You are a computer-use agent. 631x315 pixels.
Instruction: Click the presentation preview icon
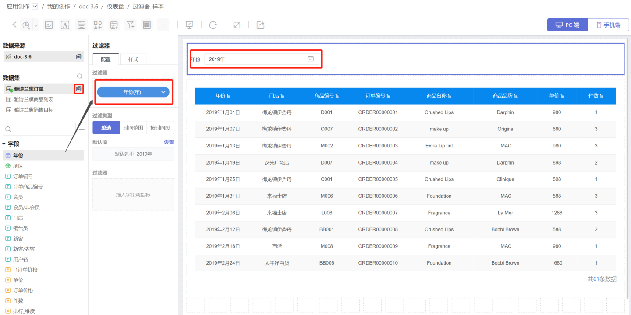pyautogui.click(x=189, y=25)
